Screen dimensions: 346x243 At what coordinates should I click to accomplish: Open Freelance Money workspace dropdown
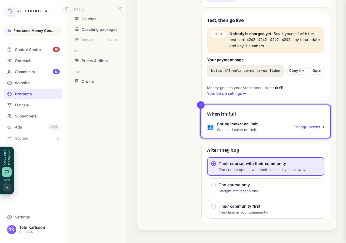(x=33, y=31)
